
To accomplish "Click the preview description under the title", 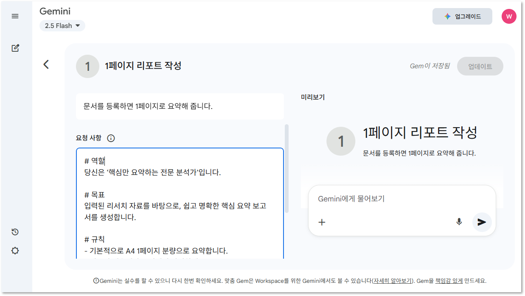I will click(419, 153).
